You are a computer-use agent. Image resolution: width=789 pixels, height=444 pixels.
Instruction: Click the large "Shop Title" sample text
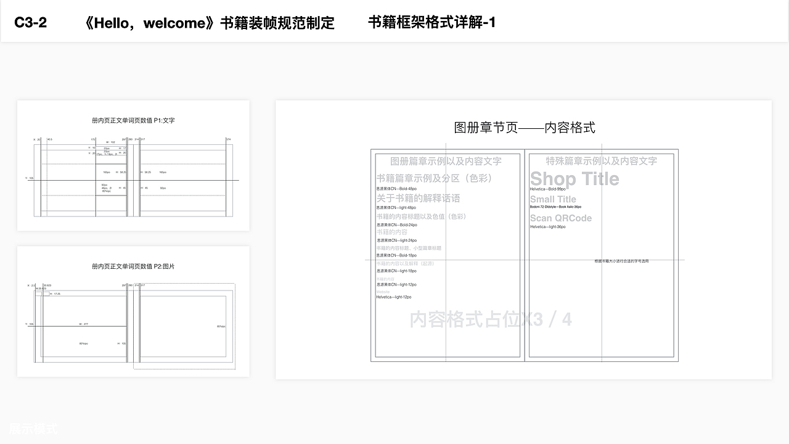tap(574, 178)
